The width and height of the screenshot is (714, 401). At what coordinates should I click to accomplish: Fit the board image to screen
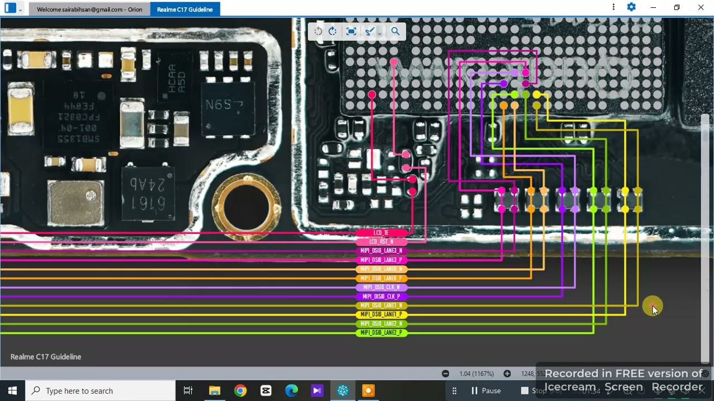point(351,31)
